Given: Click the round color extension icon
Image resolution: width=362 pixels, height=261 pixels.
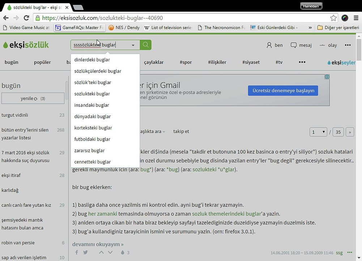Looking at the screenshot, I should point(345,18).
